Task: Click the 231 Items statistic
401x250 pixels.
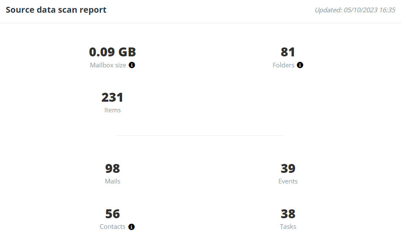Action: [x=112, y=97]
